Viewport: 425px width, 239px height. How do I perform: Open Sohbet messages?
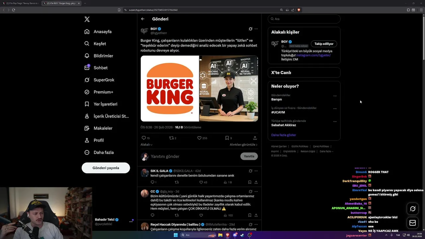[x=96, y=68]
